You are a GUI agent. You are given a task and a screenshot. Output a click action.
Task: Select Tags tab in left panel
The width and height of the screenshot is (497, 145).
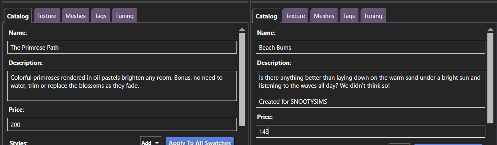click(100, 16)
